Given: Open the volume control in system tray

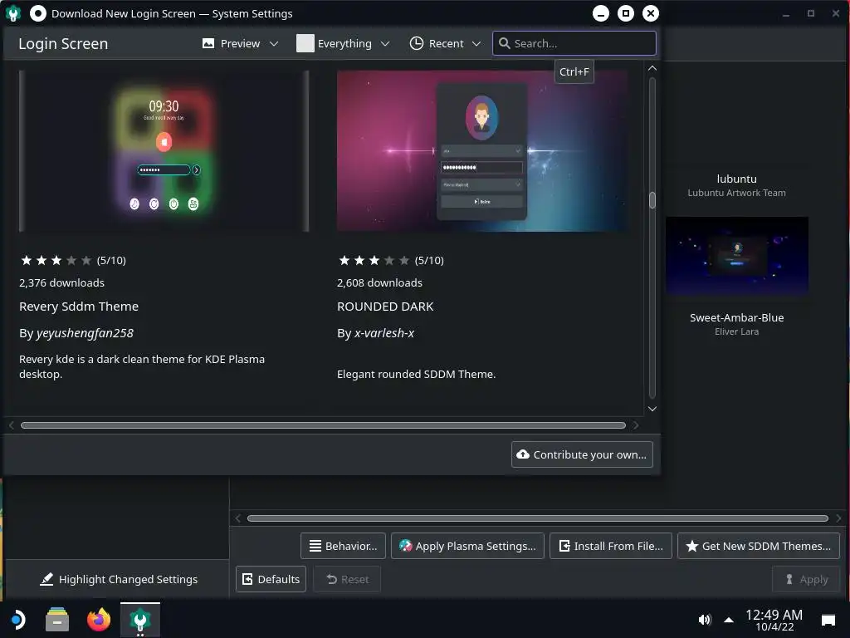Looking at the screenshot, I should (704, 620).
